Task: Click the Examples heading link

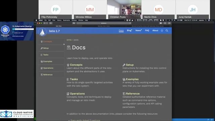Action: click(x=132, y=79)
